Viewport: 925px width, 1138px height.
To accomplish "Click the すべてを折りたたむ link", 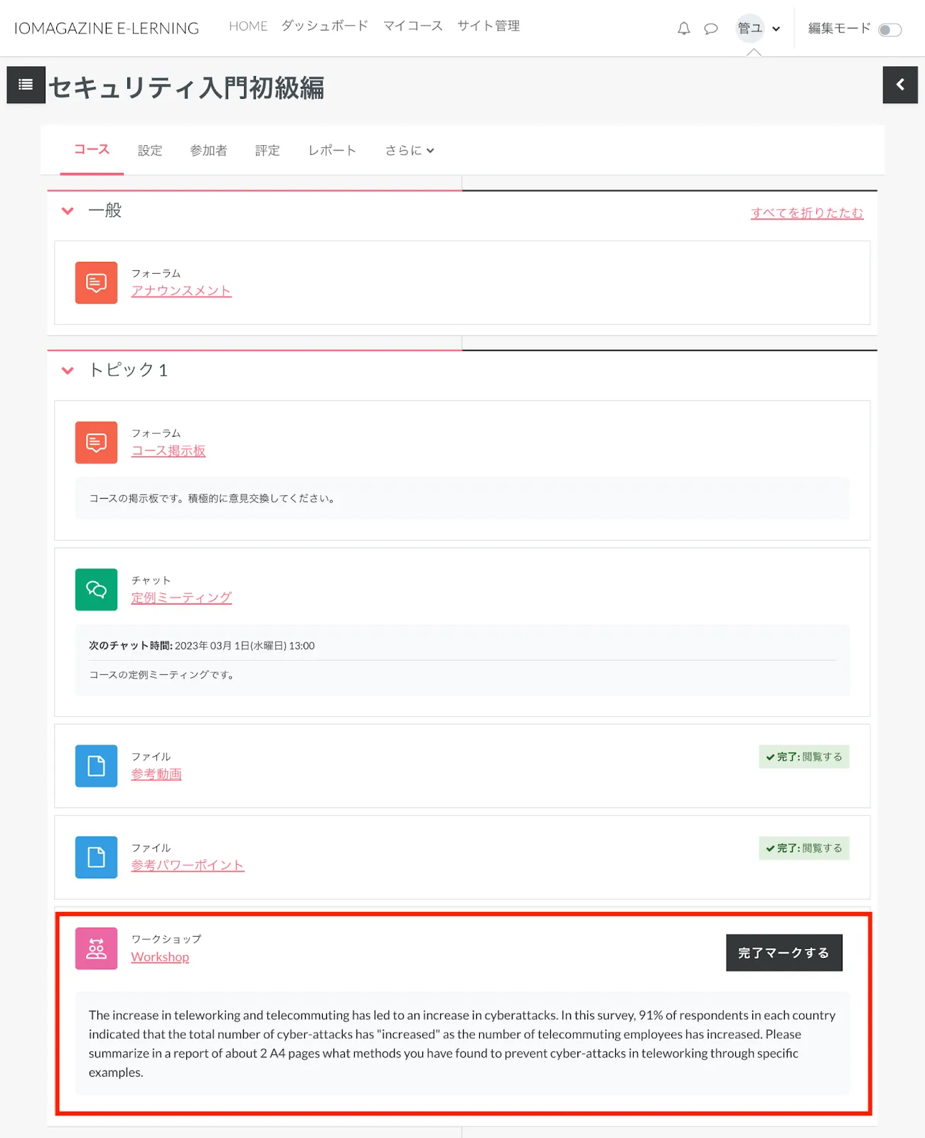I will tap(806, 213).
